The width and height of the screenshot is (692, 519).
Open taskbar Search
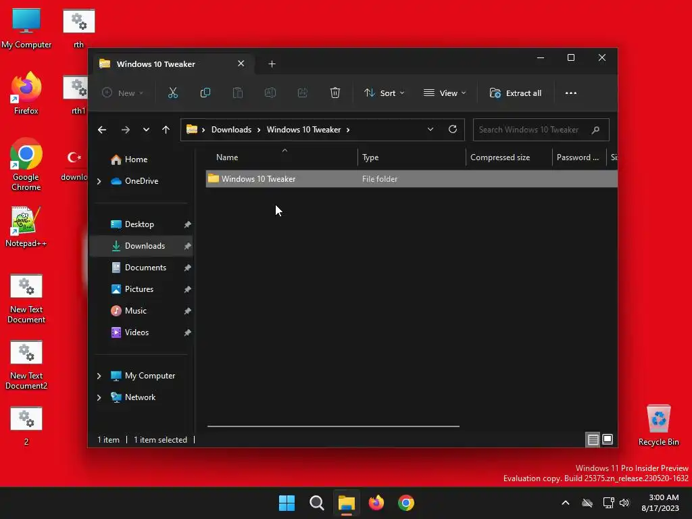[316, 503]
